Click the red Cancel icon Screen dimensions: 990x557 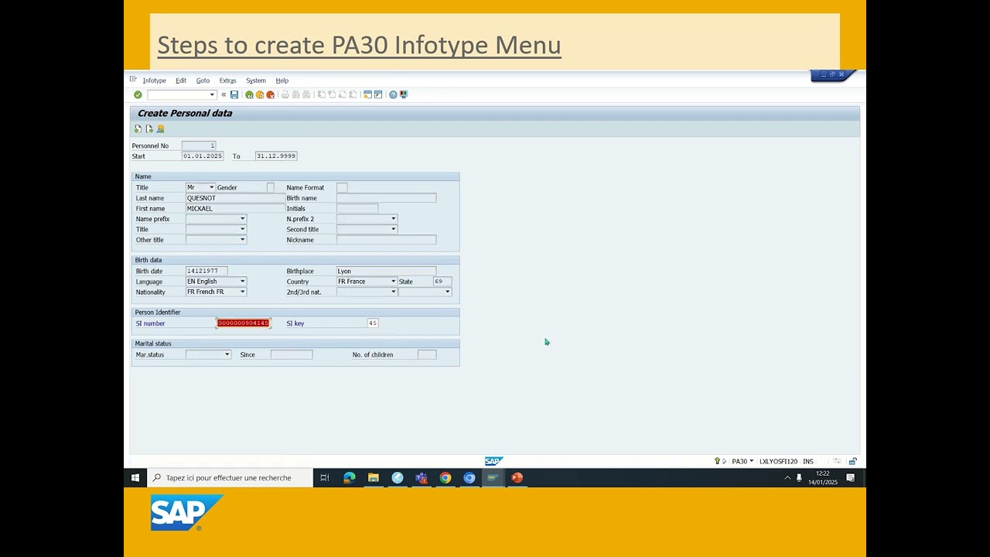pyautogui.click(x=271, y=94)
